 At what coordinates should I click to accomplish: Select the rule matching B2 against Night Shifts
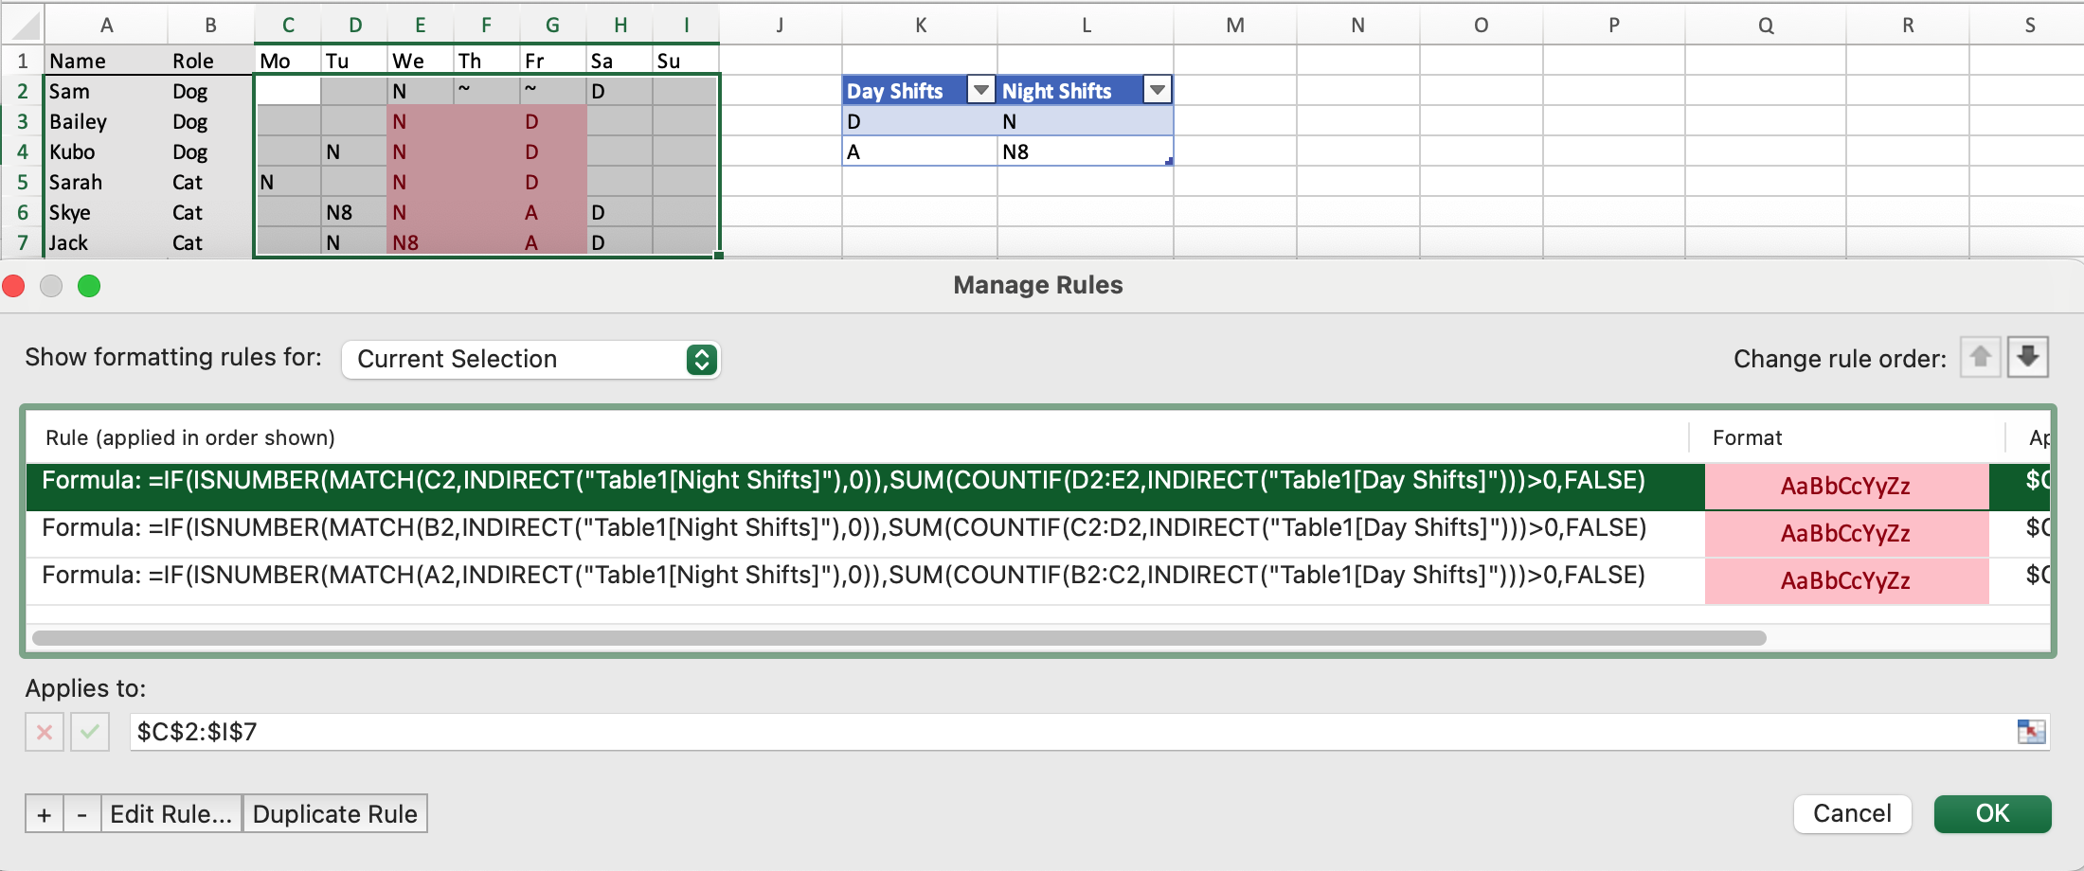(864, 534)
